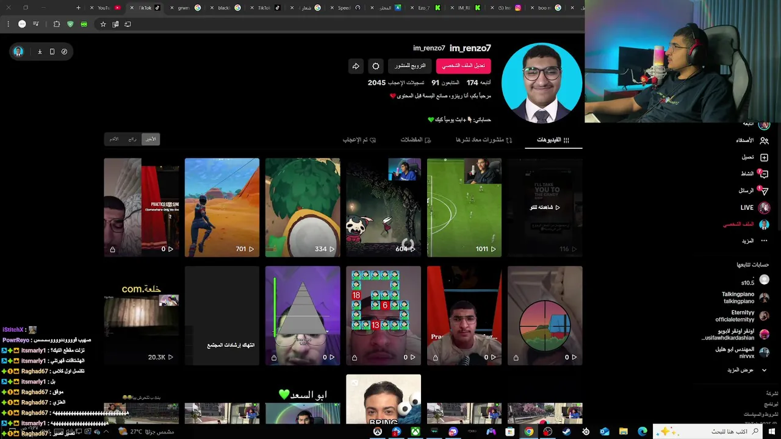The width and height of the screenshot is (781, 439).
Task: Open the gray pyramid video thumbnail
Action: click(x=303, y=316)
